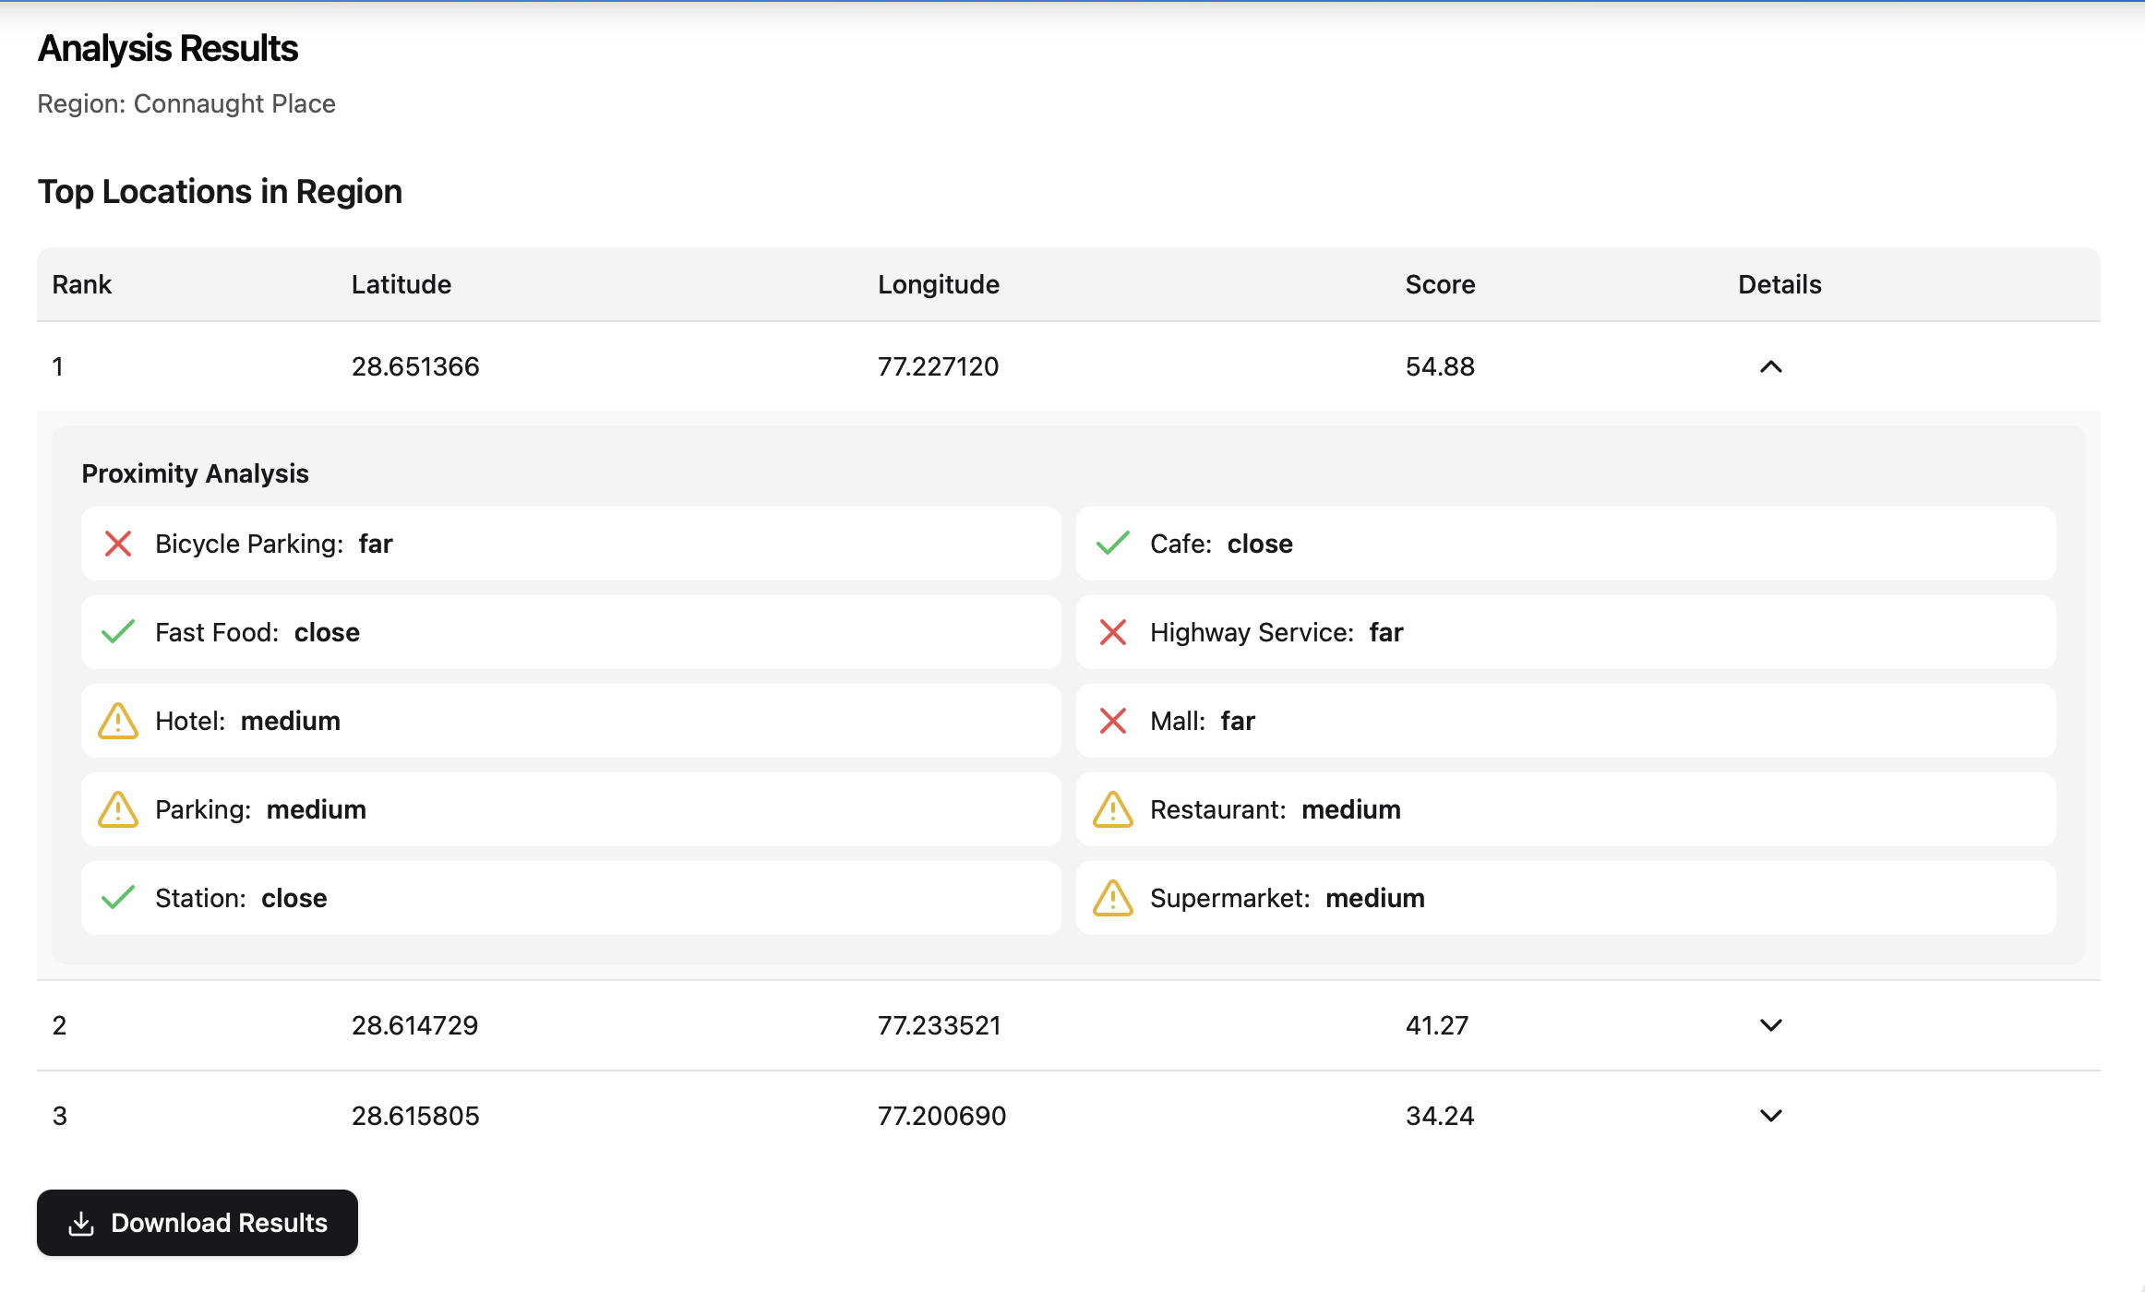This screenshot has width=2145, height=1292.
Task: Click the red X icon beside Bicycle Parking
Action: tap(118, 544)
